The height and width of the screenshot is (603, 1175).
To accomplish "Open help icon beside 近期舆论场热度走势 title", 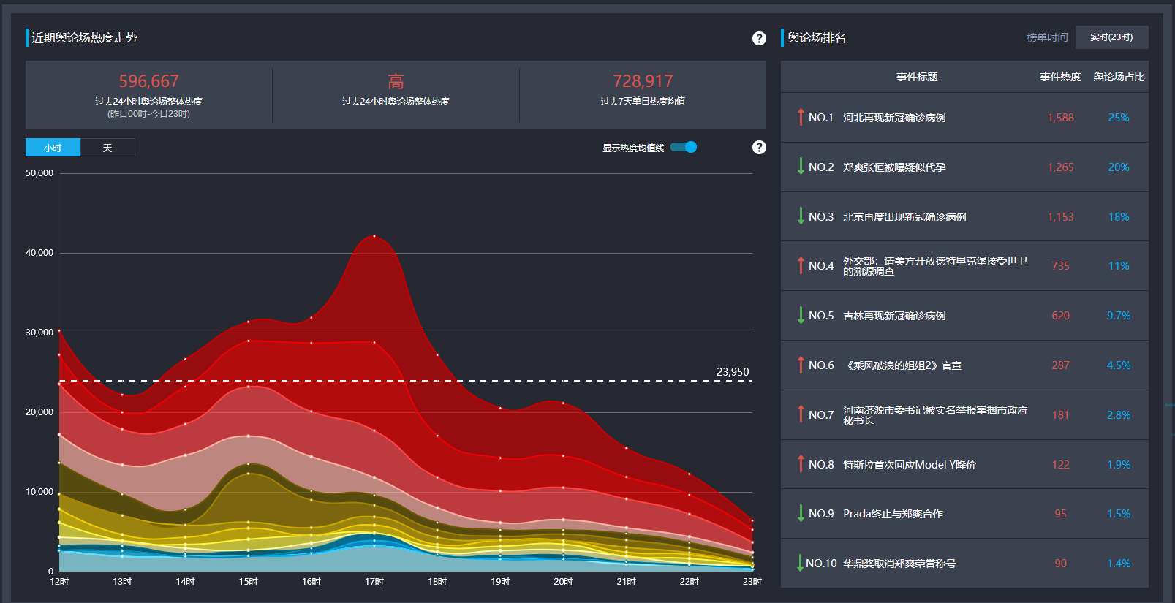I will point(759,38).
